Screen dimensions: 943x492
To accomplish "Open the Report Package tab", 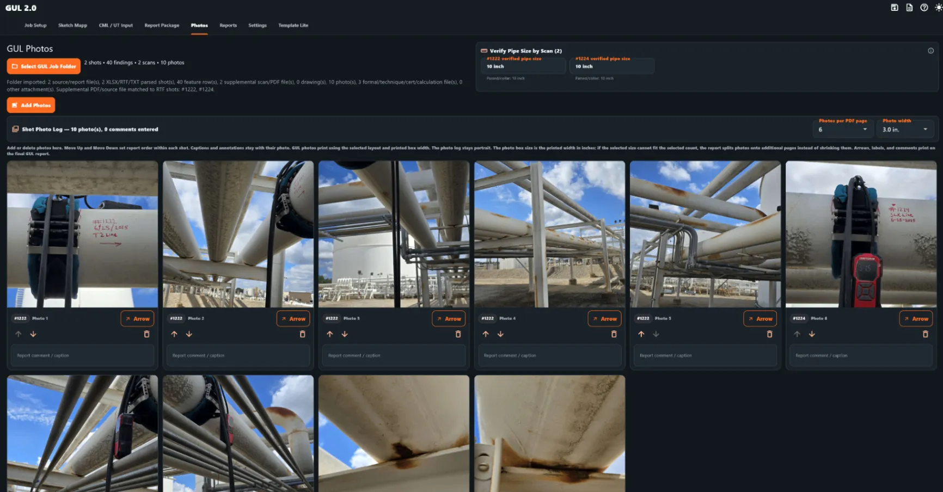I will (x=162, y=26).
